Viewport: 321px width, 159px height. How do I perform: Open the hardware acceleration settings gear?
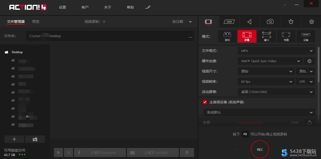(x=309, y=61)
